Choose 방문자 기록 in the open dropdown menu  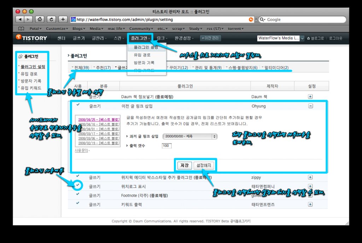tap(144, 63)
